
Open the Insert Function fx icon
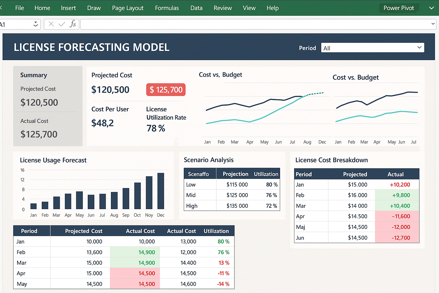coord(73,24)
